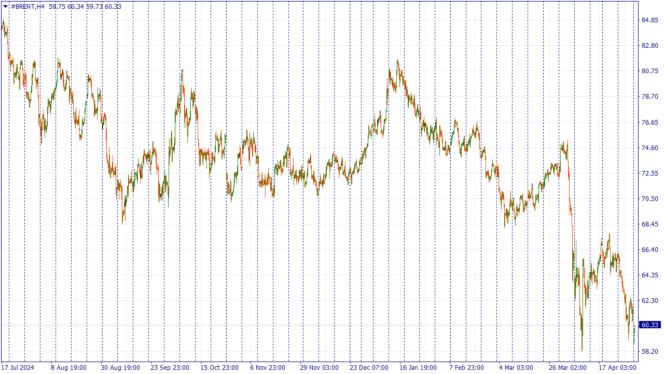The image size is (664, 374).
Task: Click the 17 Jul 2024 date label
Action: pos(18,367)
